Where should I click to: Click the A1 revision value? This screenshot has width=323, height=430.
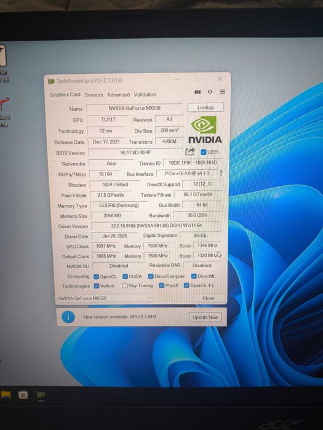click(169, 119)
